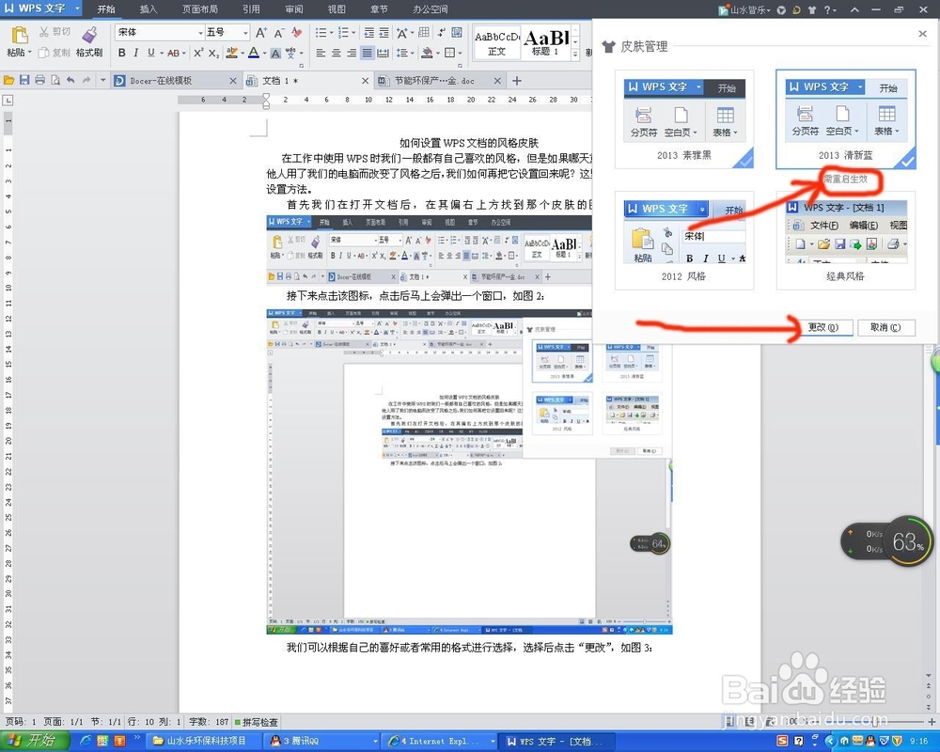
Task: Click the paragraph shading color bucket
Action: tap(426, 53)
